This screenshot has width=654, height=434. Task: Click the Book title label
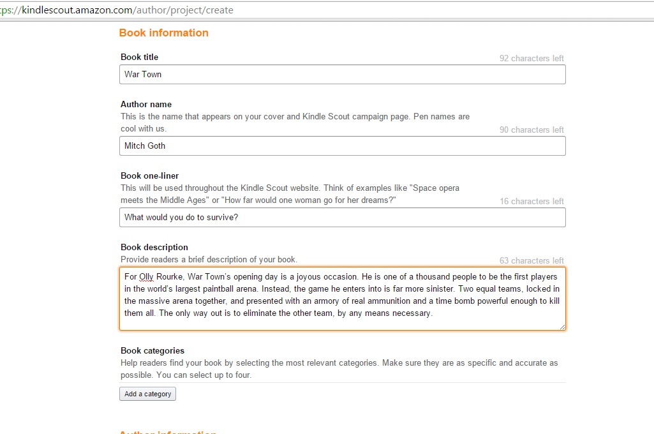pos(139,57)
